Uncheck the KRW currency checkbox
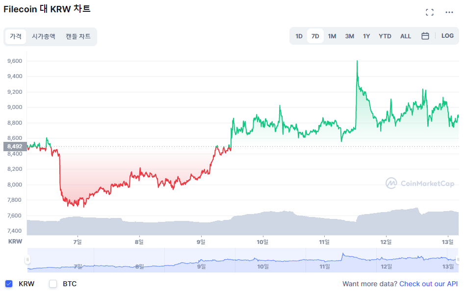Screen dimensions: 466x297 pyautogui.click(x=9, y=284)
